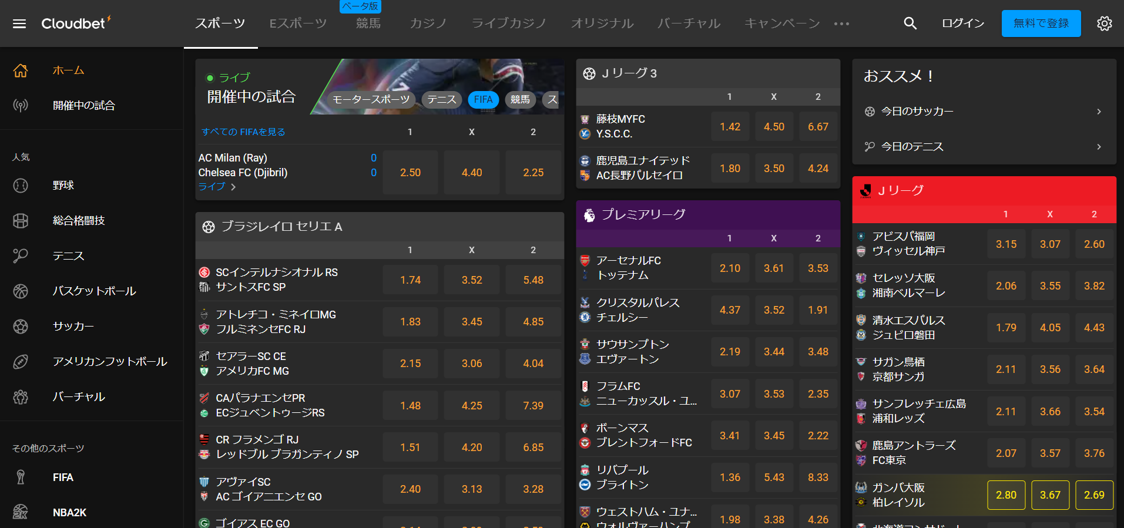Viewport: 1124px width, 528px height.
Task: Click the tennis icon beside 今日のテニス
Action: 870,147
